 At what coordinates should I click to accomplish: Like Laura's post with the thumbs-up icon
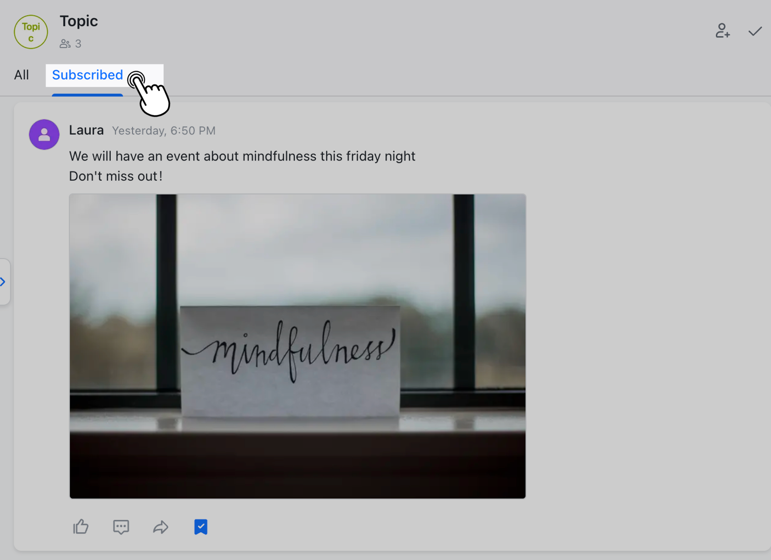(x=81, y=527)
